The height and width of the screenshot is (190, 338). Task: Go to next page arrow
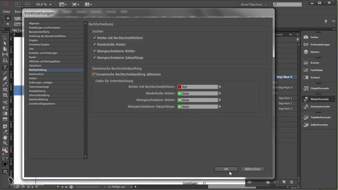[63, 187]
